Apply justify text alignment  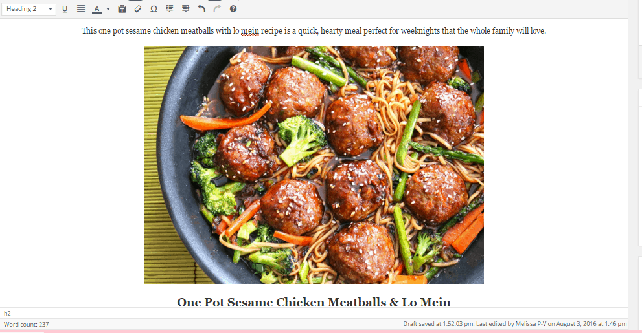pos(81,9)
